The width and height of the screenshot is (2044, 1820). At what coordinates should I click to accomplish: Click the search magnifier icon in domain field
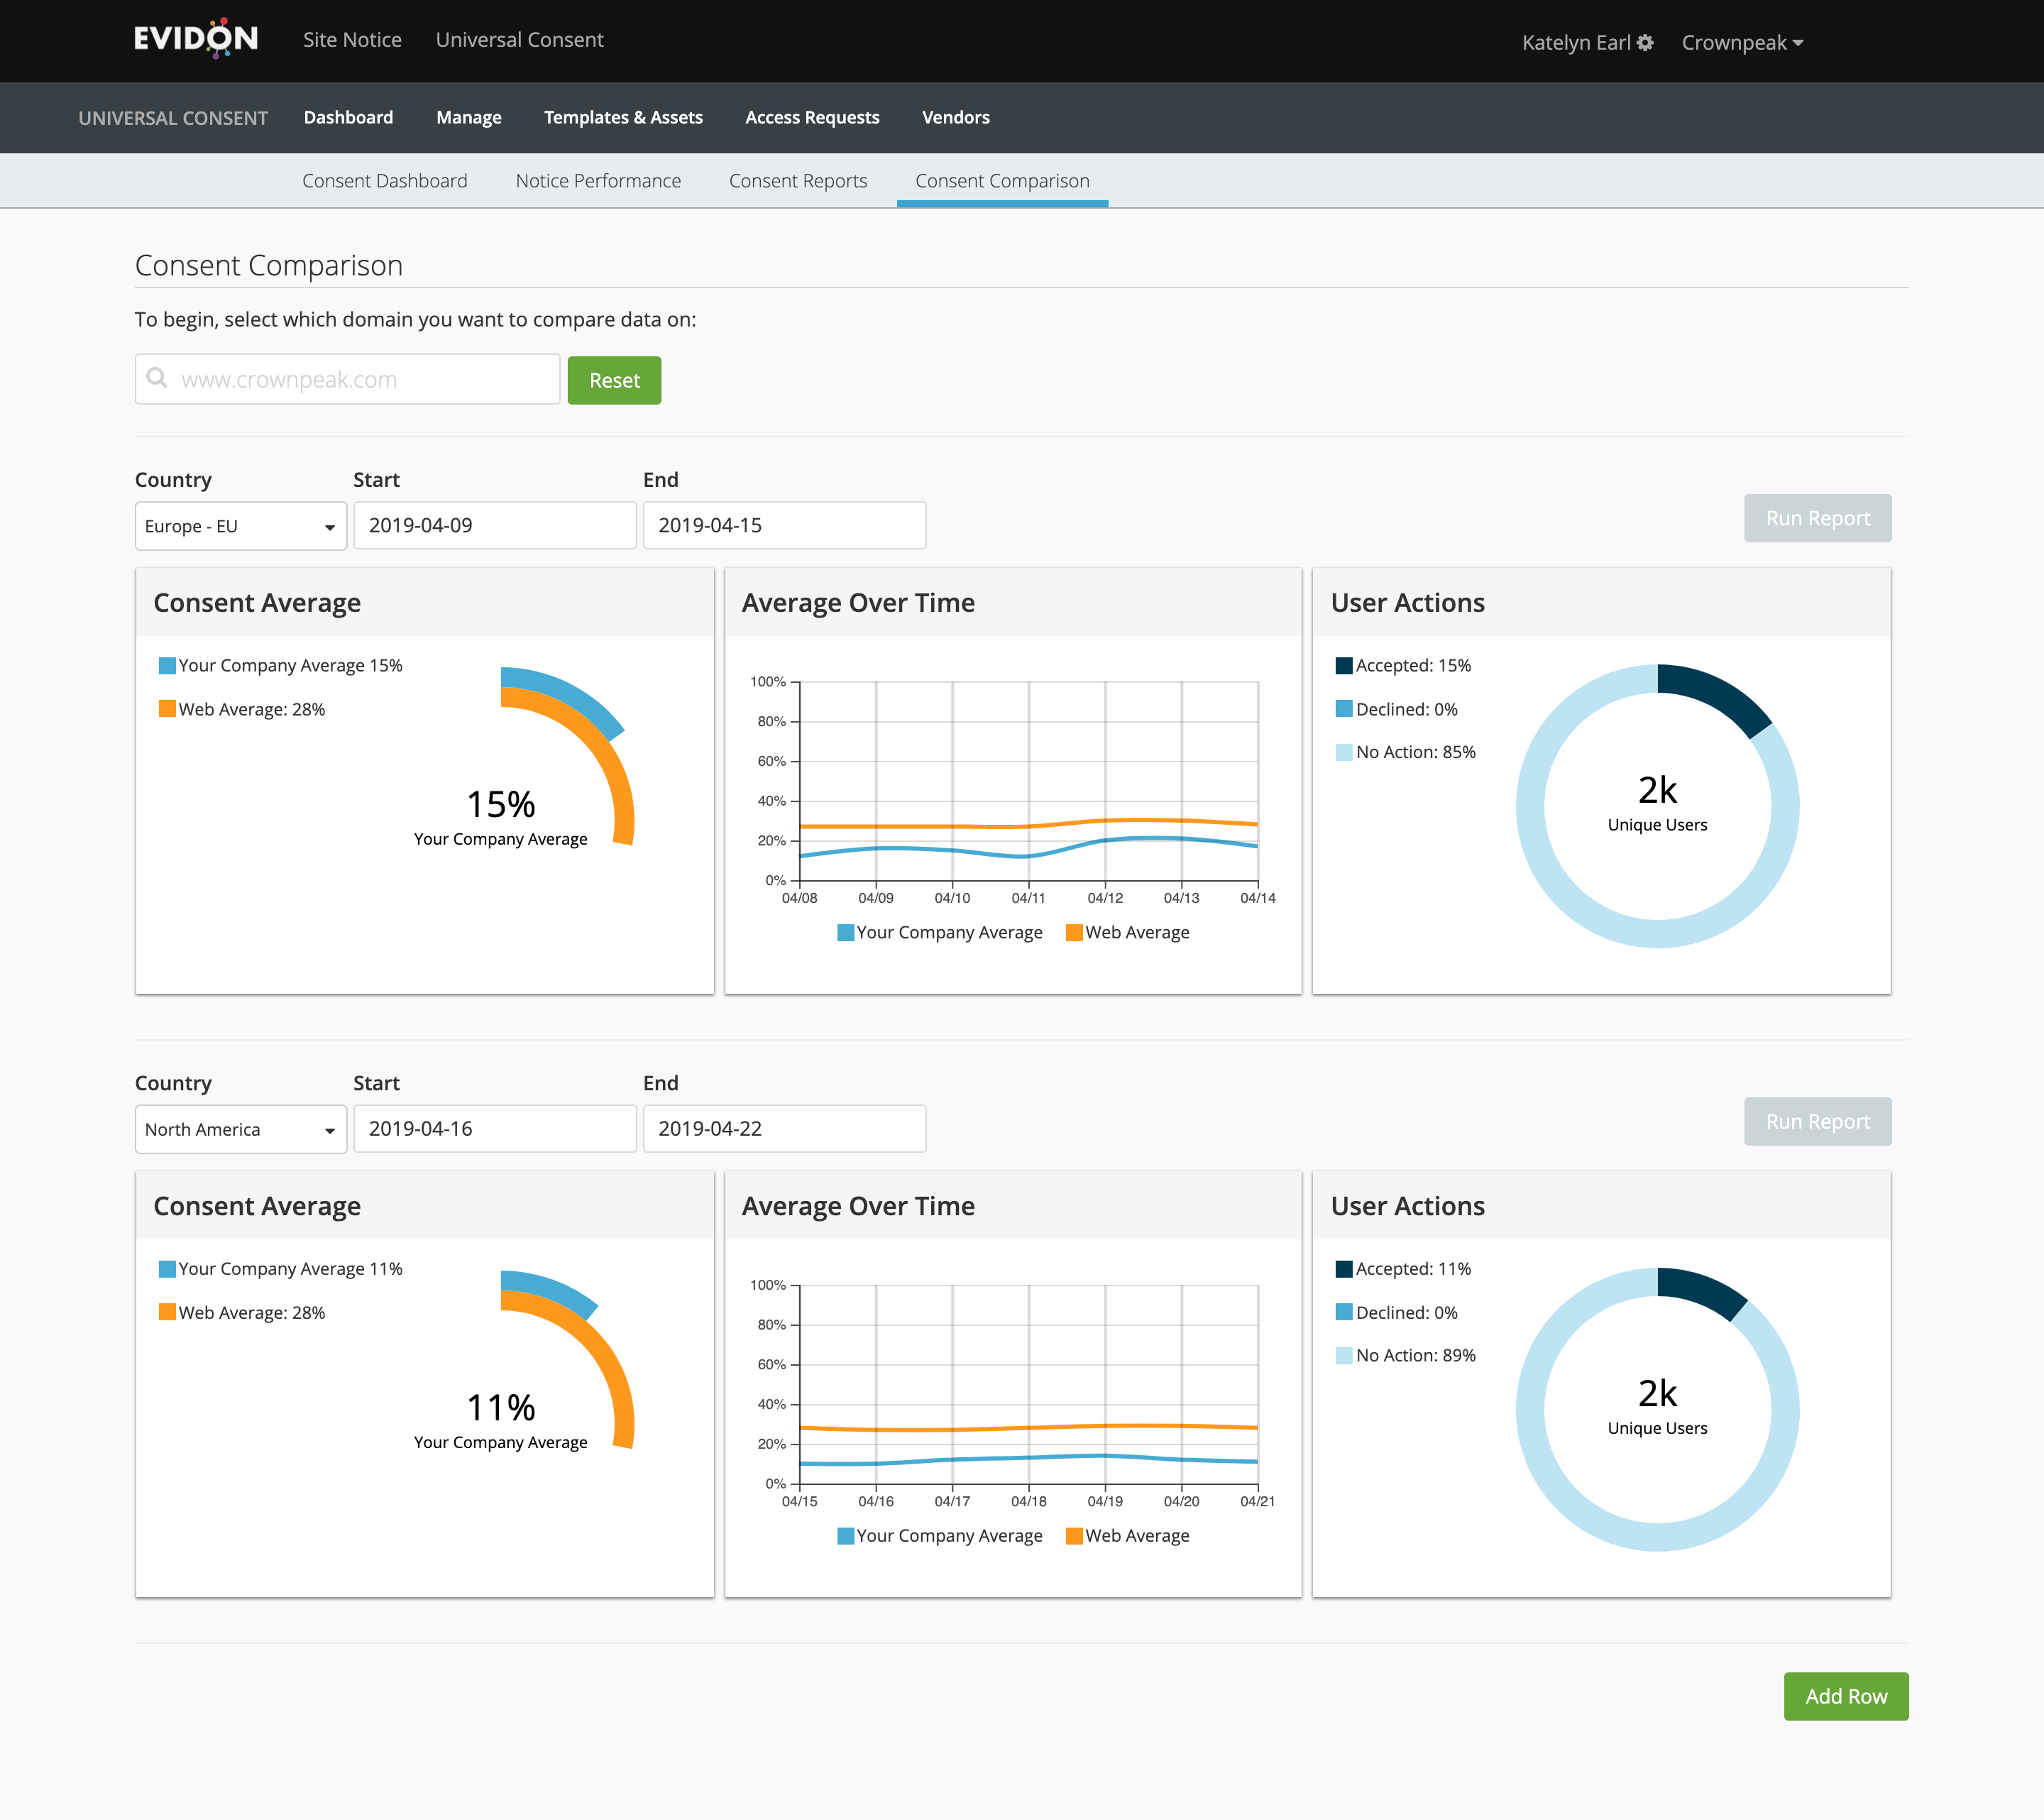coord(157,378)
